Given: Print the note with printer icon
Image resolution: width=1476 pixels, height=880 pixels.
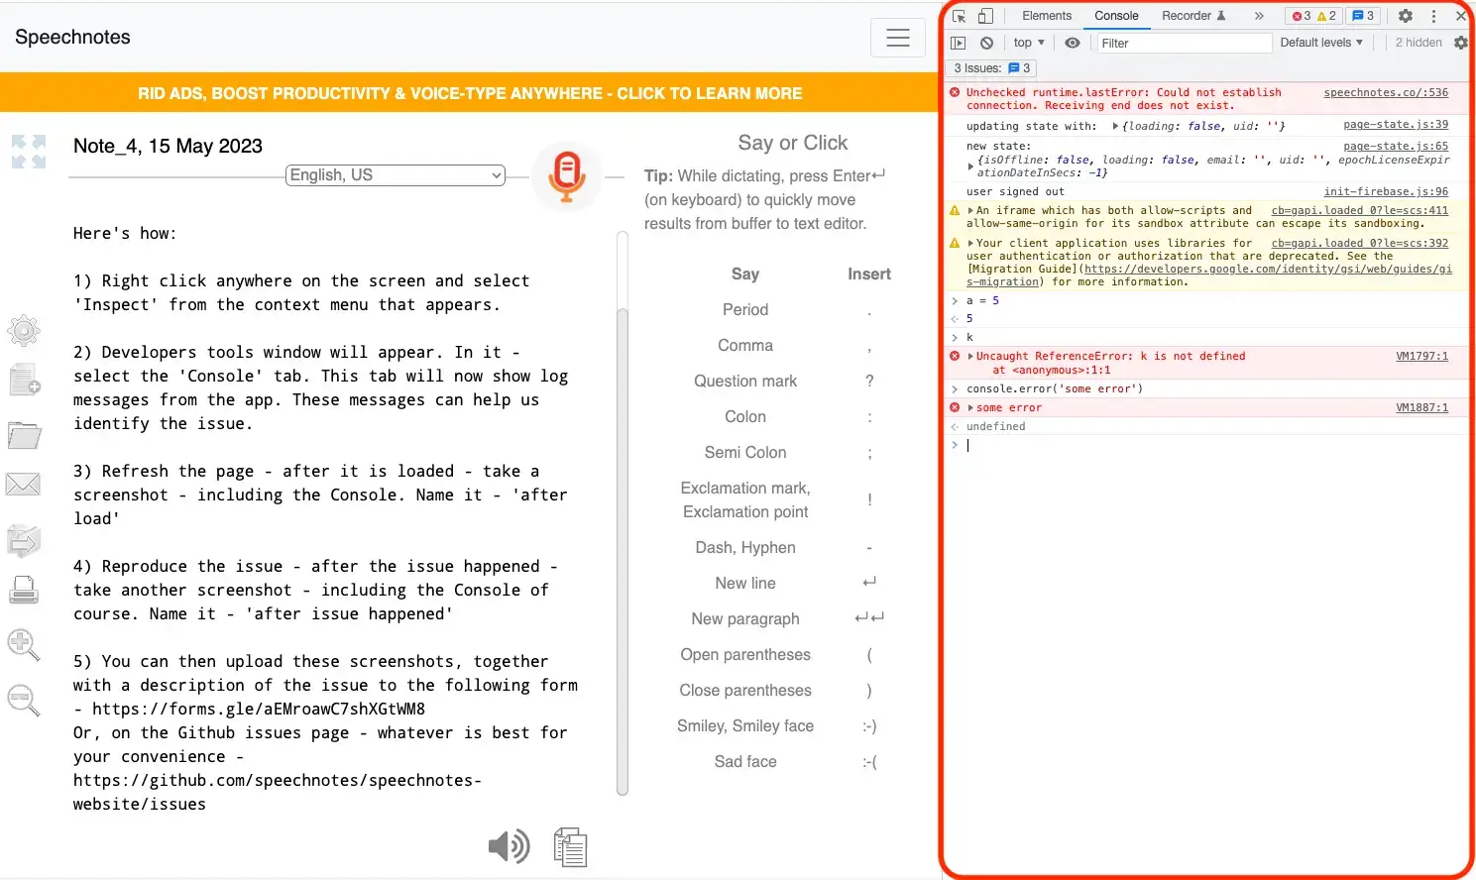Looking at the screenshot, I should click(x=24, y=591).
